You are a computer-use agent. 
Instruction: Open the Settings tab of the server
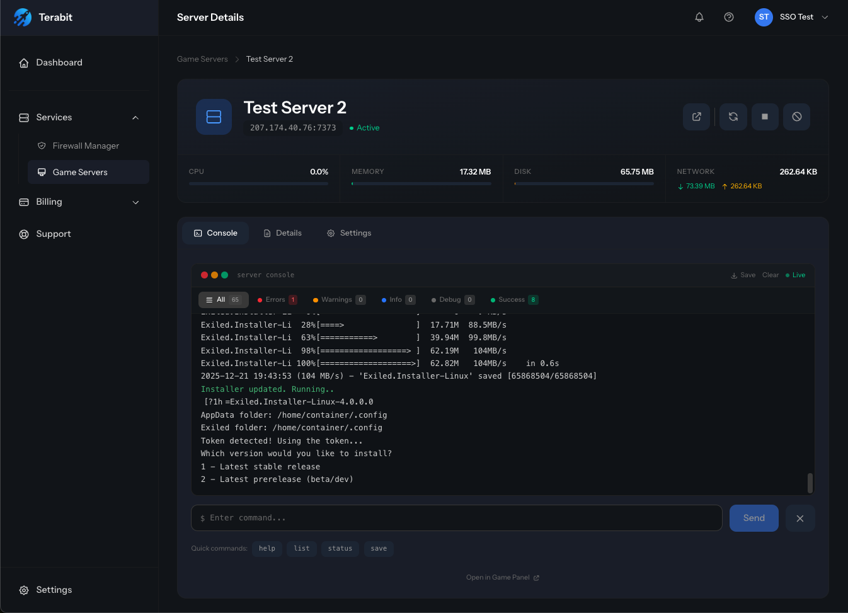coord(349,232)
